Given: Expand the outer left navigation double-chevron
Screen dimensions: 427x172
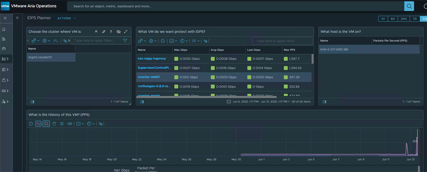Looking at the screenshot, I should click(5, 18).
